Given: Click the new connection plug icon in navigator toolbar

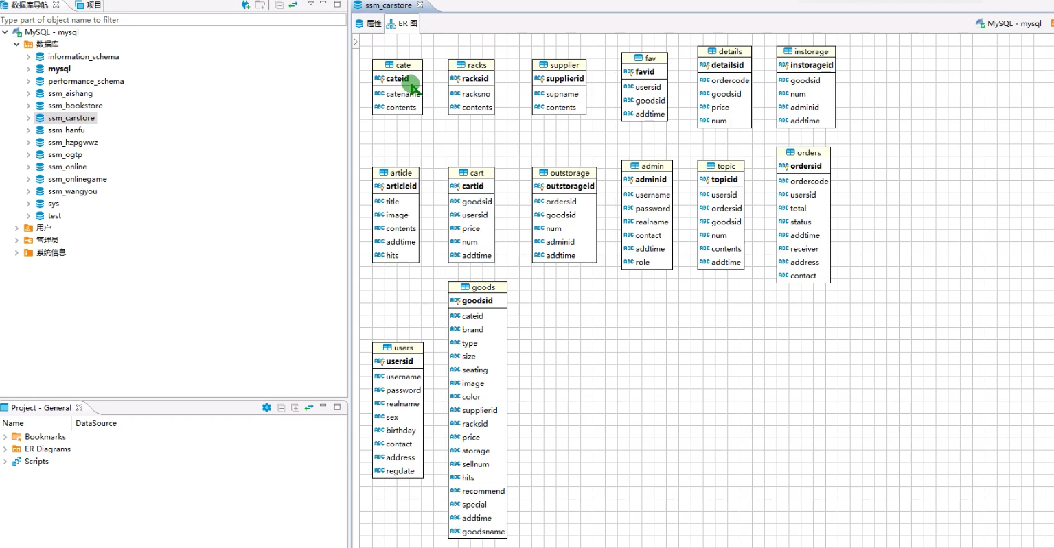Looking at the screenshot, I should pyautogui.click(x=245, y=5).
